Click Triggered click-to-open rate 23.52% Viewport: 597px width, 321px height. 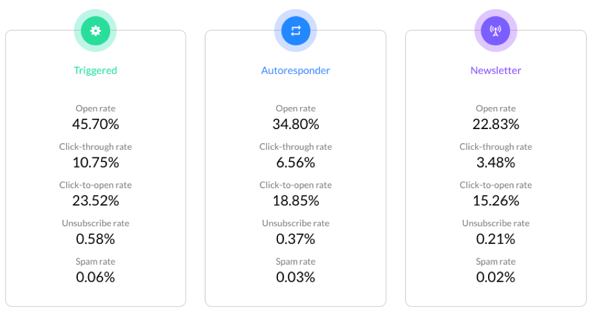[96, 201]
